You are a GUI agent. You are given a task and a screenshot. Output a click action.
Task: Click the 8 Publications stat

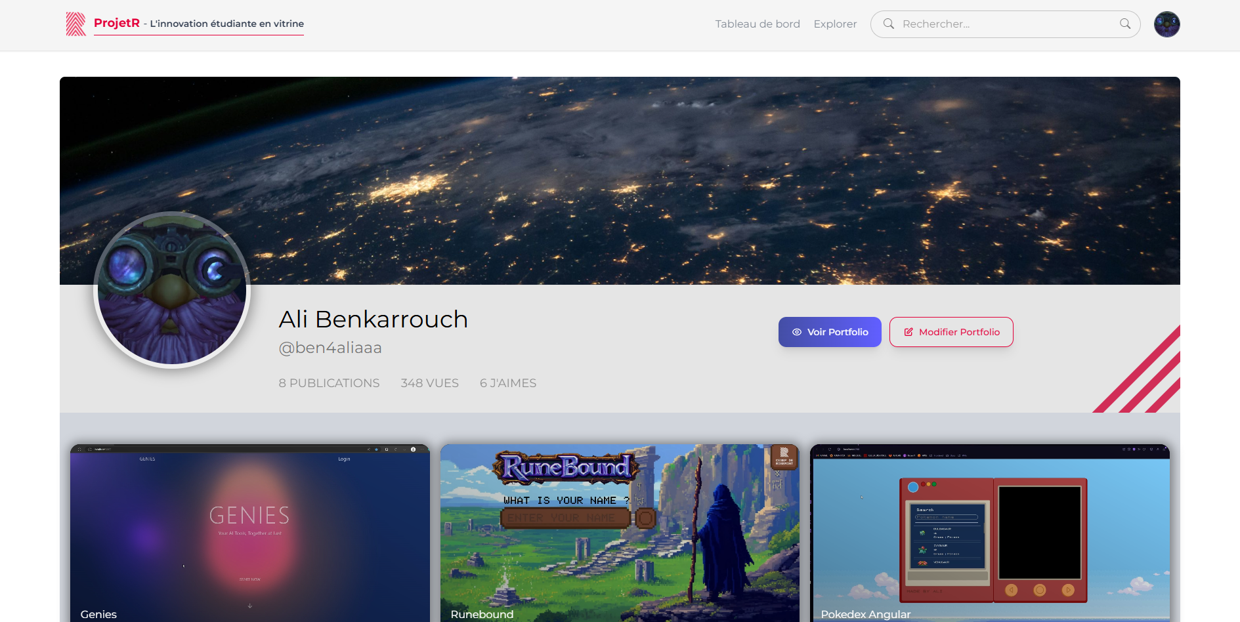(x=329, y=383)
